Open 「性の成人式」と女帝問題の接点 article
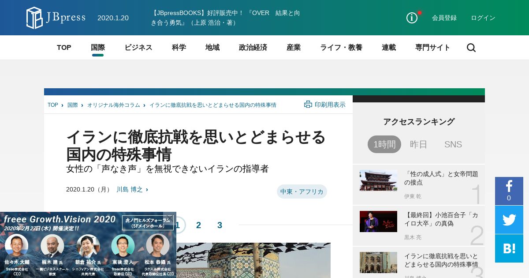Screen dimensions: 529x278 click(x=441, y=178)
